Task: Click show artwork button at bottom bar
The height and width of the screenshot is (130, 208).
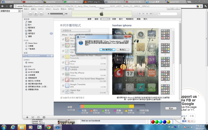Action: click(x=44, y=117)
